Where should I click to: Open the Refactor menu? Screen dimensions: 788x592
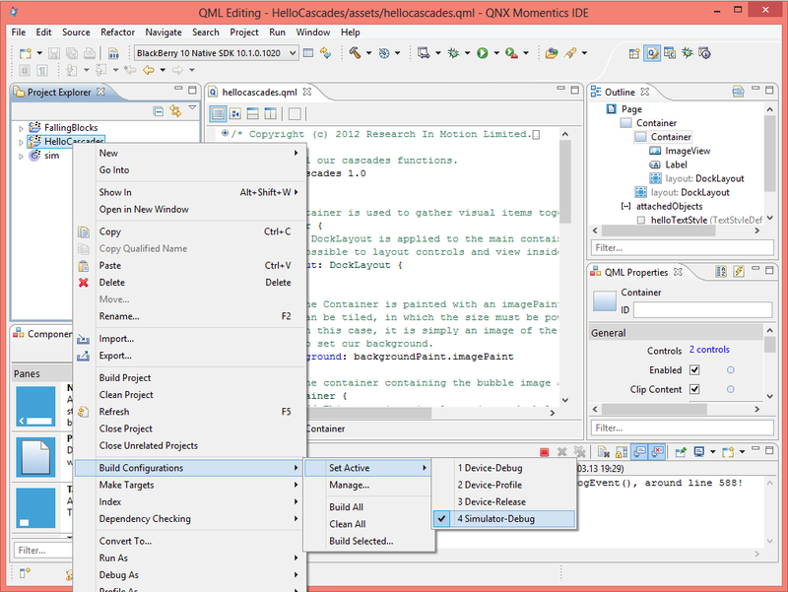coord(117,32)
